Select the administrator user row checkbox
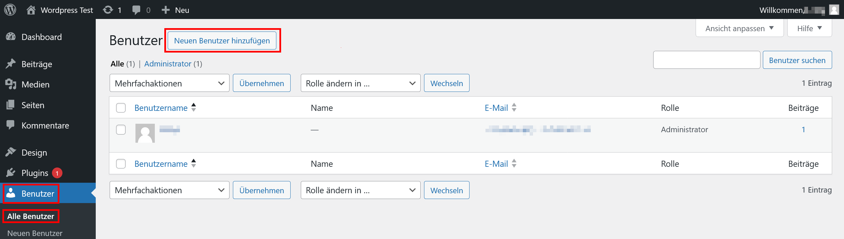Screen dimensions: 844x239 (x=121, y=130)
